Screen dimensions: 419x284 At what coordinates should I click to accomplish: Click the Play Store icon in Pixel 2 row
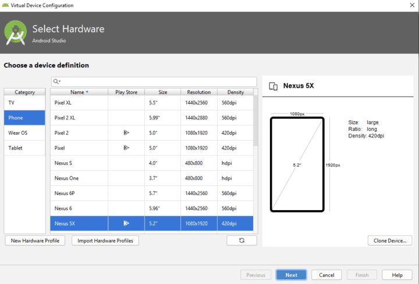pyautogui.click(x=126, y=133)
